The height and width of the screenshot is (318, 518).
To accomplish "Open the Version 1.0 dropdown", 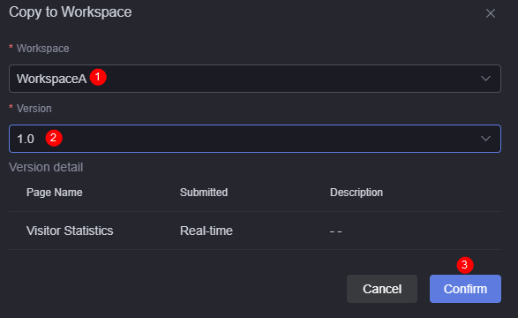I will [x=255, y=139].
